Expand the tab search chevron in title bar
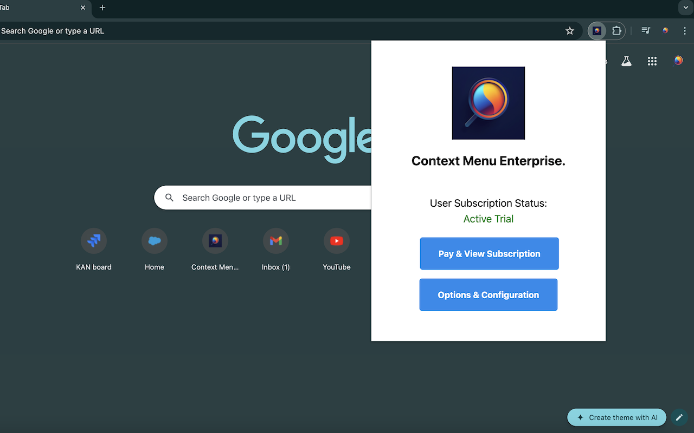694x433 pixels. [x=684, y=8]
